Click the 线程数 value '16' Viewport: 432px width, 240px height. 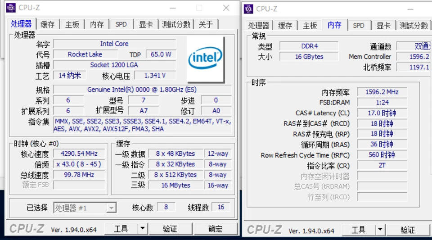pyautogui.click(x=220, y=207)
